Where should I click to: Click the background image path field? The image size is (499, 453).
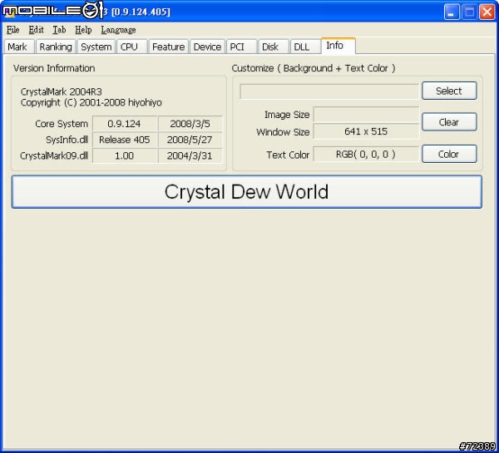coord(329,91)
